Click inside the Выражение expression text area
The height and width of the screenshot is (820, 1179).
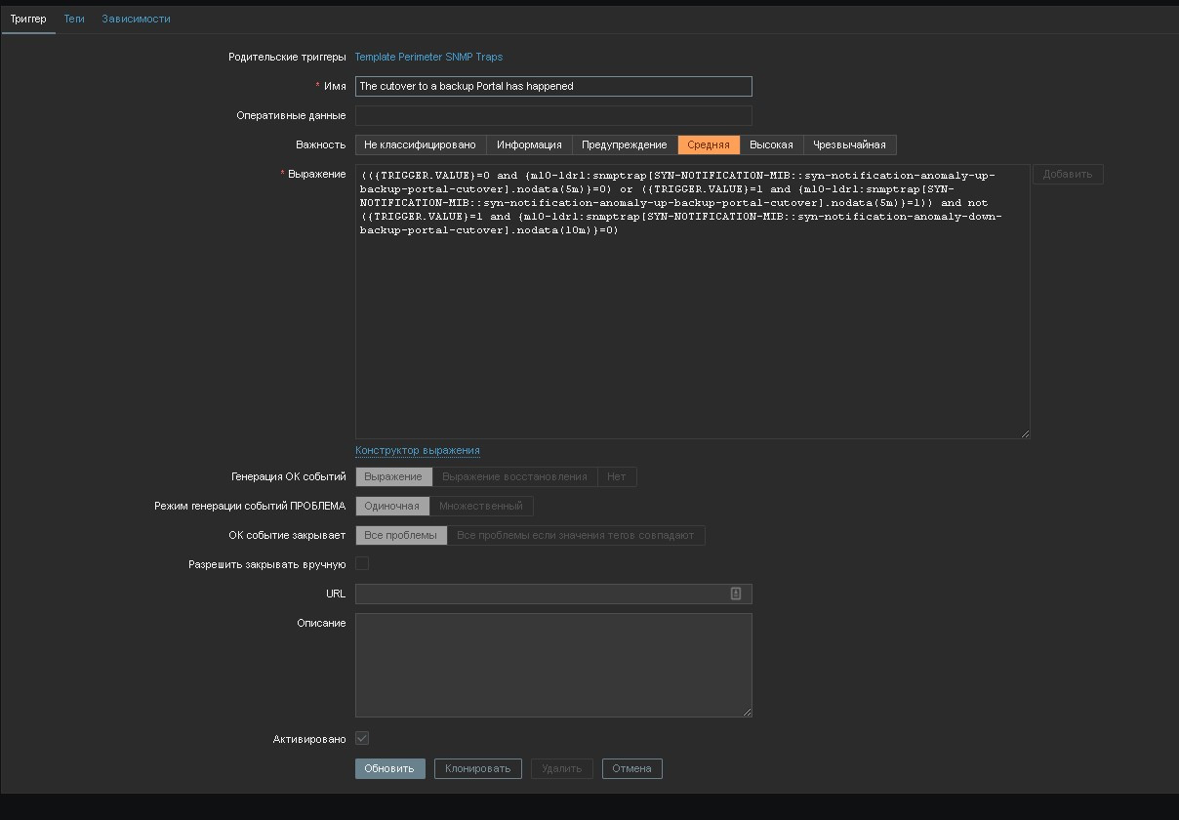[692, 322]
